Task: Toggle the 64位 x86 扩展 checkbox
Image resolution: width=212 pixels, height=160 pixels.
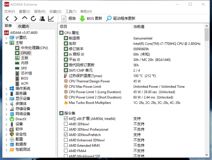Action: [66, 119]
